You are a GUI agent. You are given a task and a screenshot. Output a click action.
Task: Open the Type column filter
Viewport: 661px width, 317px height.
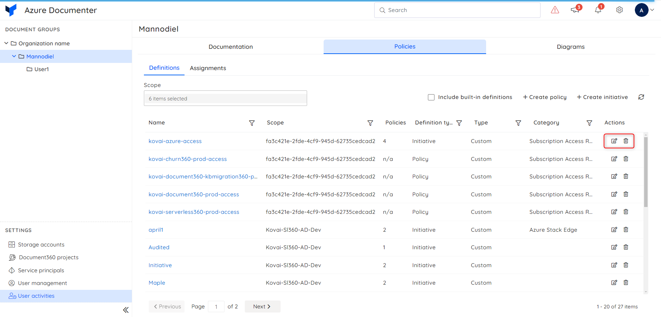pos(518,123)
